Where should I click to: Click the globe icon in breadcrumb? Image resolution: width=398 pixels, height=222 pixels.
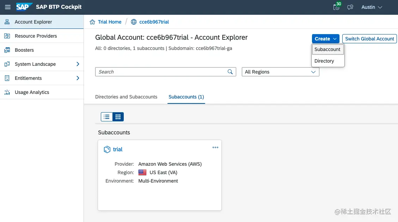click(134, 22)
